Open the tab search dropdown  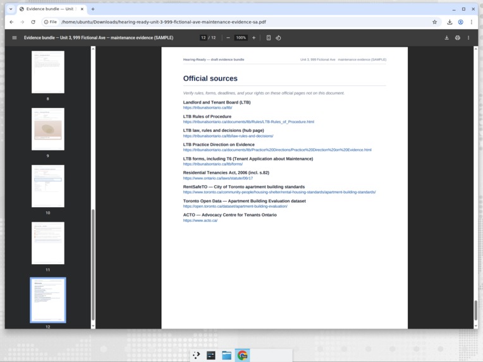coord(11,9)
